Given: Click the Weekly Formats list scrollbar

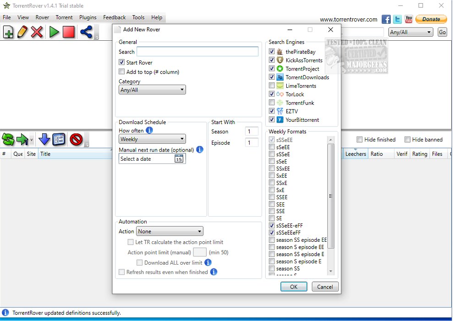Looking at the screenshot, I should (331, 196).
